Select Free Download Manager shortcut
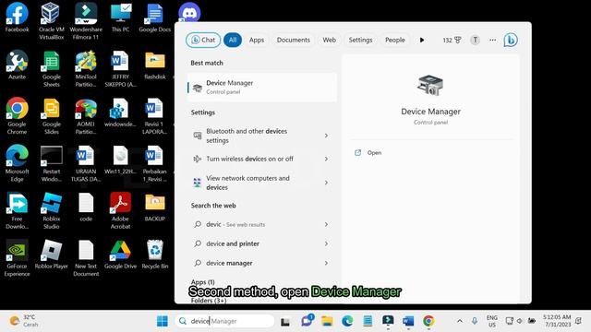This screenshot has height=332, width=591. click(x=17, y=211)
